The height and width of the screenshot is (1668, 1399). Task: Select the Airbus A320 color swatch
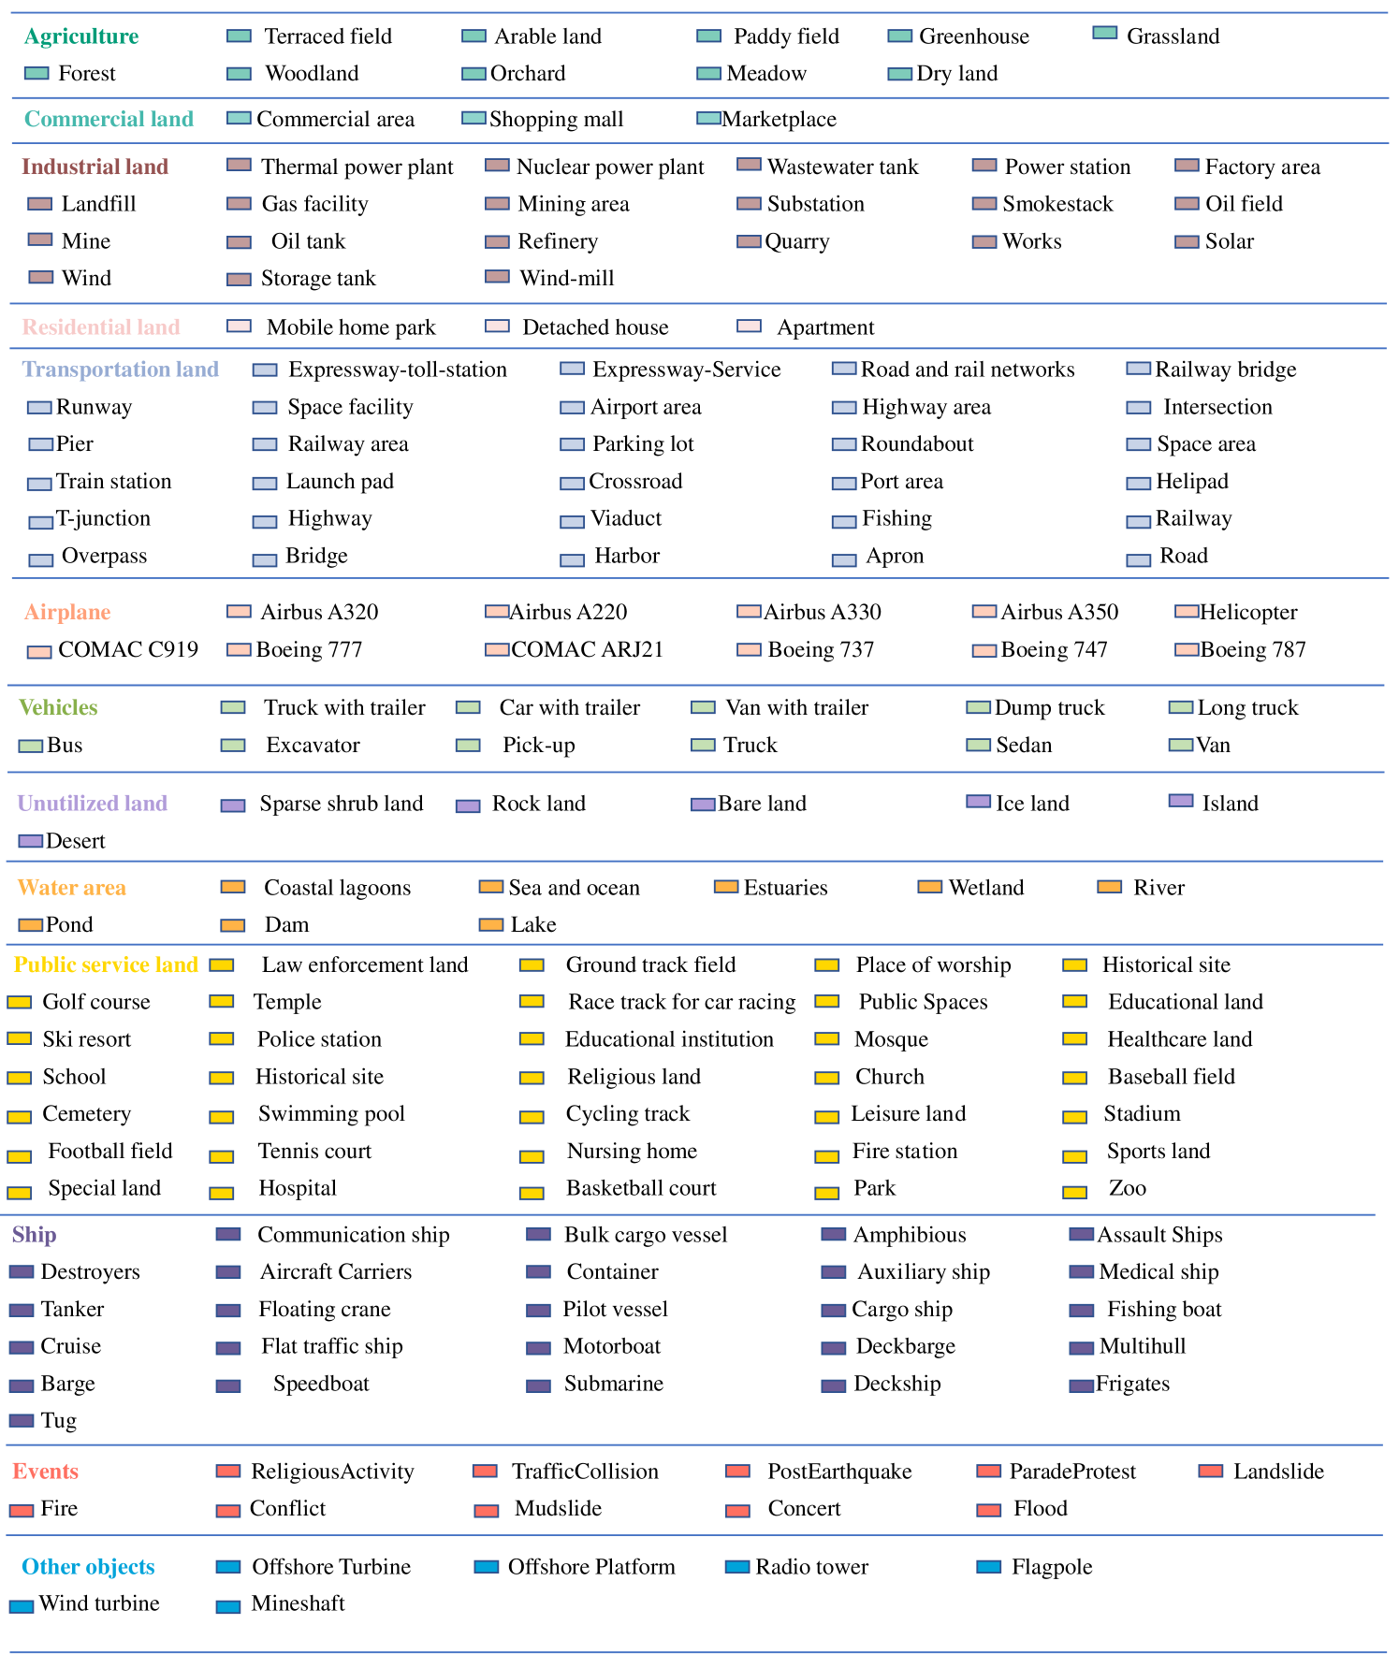pos(239,612)
